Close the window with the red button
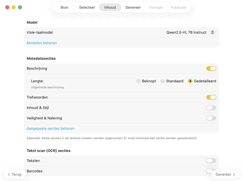The height and width of the screenshot is (181, 243). click(7, 7)
